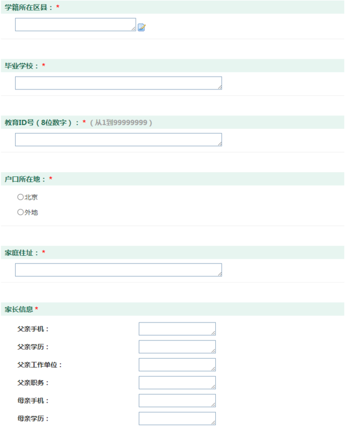Click the 家庭住址 text field
The width and height of the screenshot is (348, 427).
click(x=118, y=270)
